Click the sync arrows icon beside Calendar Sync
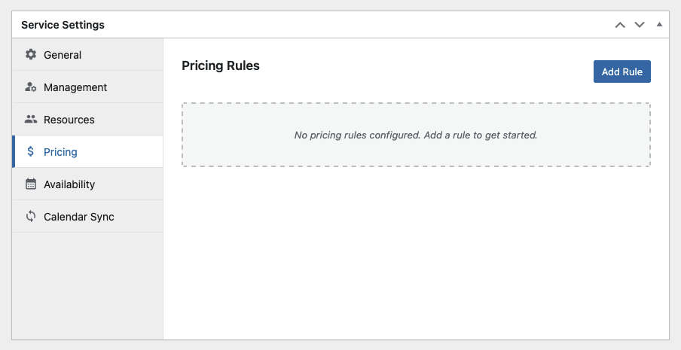This screenshot has height=350, width=681. (x=31, y=217)
